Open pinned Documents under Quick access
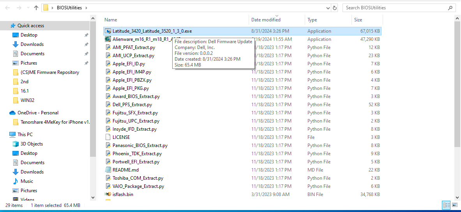 (x=32, y=54)
